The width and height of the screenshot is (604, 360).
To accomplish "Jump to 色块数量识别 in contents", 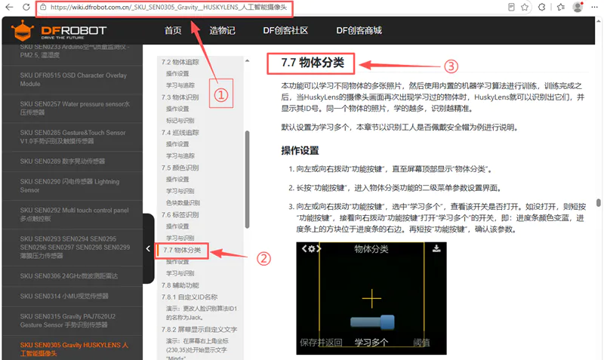I will click(183, 203).
